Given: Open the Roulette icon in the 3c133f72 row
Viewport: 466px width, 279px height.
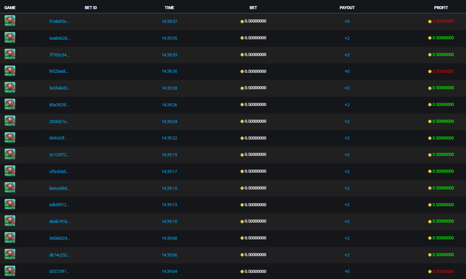Looking at the screenshot, I should [x=10, y=154].
